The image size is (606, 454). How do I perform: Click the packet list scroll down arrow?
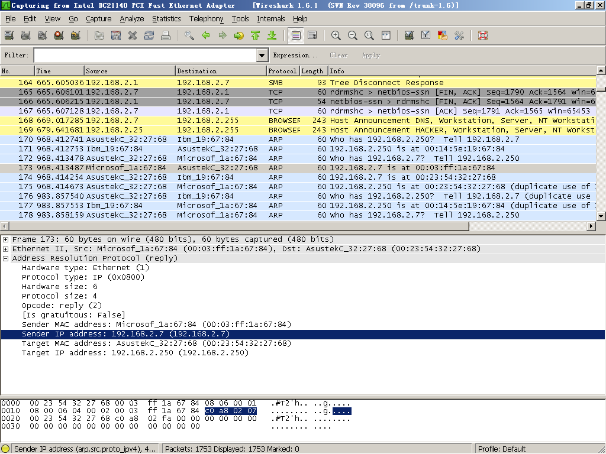pyautogui.click(x=601, y=216)
